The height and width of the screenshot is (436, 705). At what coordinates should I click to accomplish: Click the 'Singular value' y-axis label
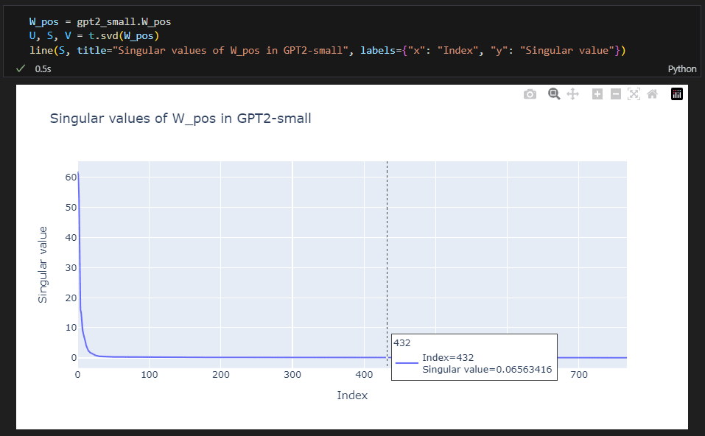click(x=42, y=264)
